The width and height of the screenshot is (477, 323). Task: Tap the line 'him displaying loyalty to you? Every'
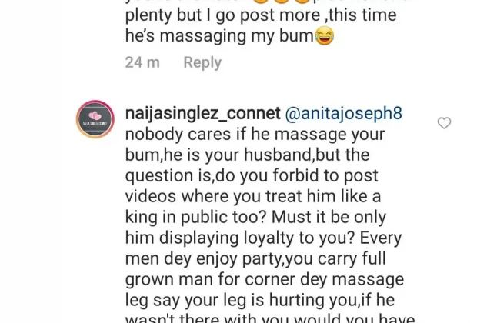click(263, 238)
